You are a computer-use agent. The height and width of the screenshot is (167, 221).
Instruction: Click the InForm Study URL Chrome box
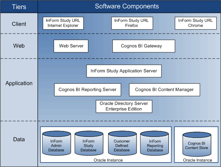[x=196, y=23]
